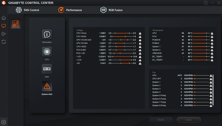The width and height of the screenshot is (222, 126).
Task: Open the paper plane sidebar icon
Action: [4, 34]
